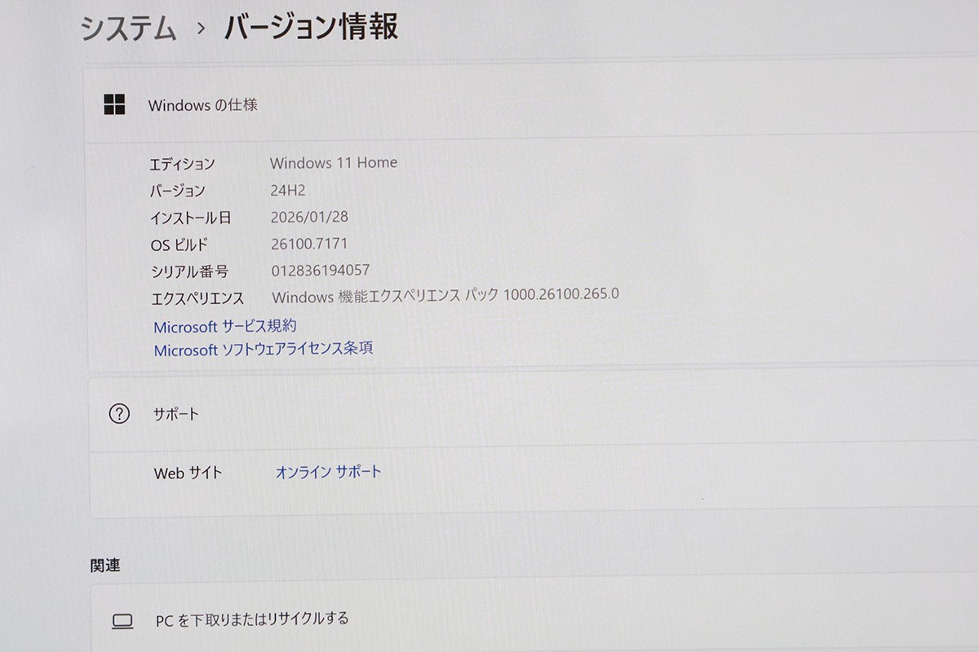The height and width of the screenshot is (652, 979).
Task: Click the OS ビルド value 26100.7171
Action: pyautogui.click(x=308, y=243)
